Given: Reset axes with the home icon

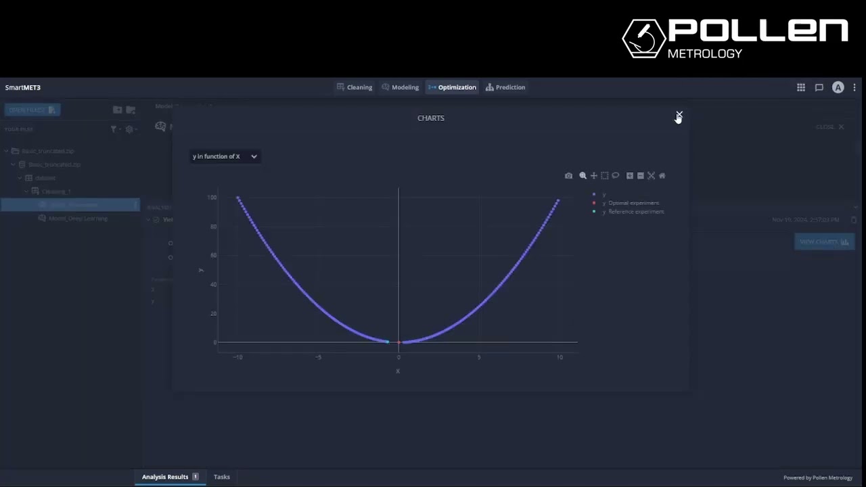Looking at the screenshot, I should coord(662,176).
